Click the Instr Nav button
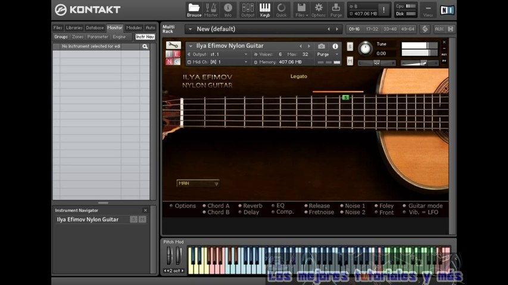The height and width of the screenshot is (285, 508). pyautogui.click(x=145, y=37)
